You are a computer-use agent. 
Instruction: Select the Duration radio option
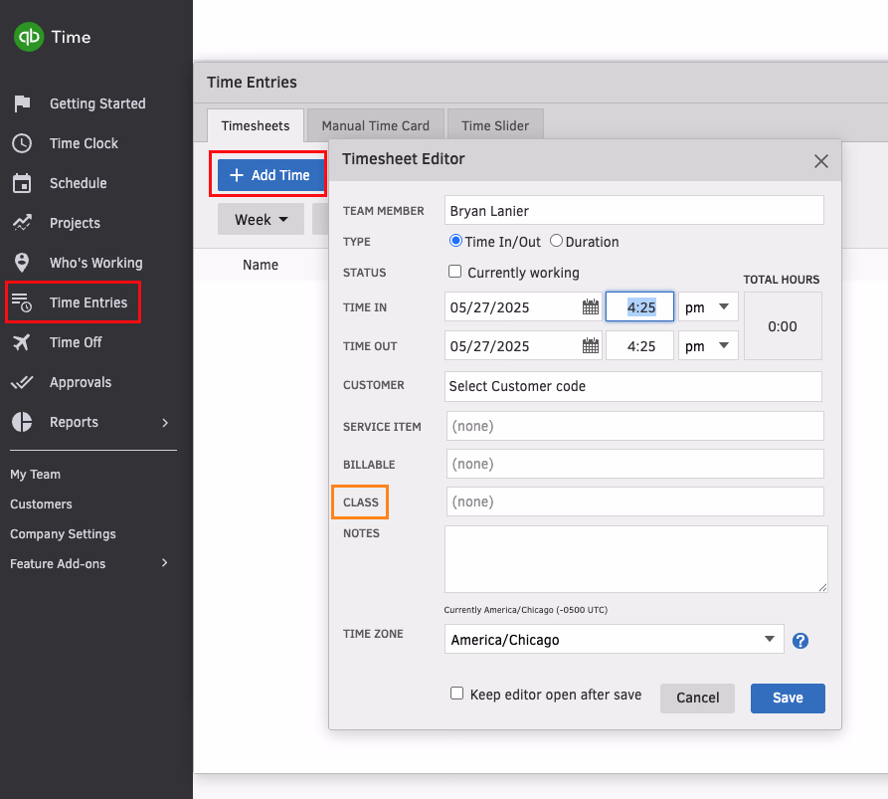tap(556, 241)
